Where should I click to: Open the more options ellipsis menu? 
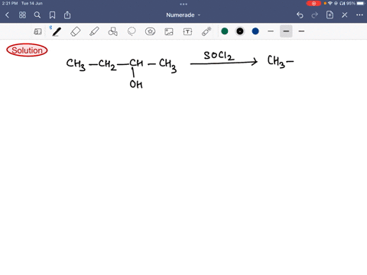[359, 15]
